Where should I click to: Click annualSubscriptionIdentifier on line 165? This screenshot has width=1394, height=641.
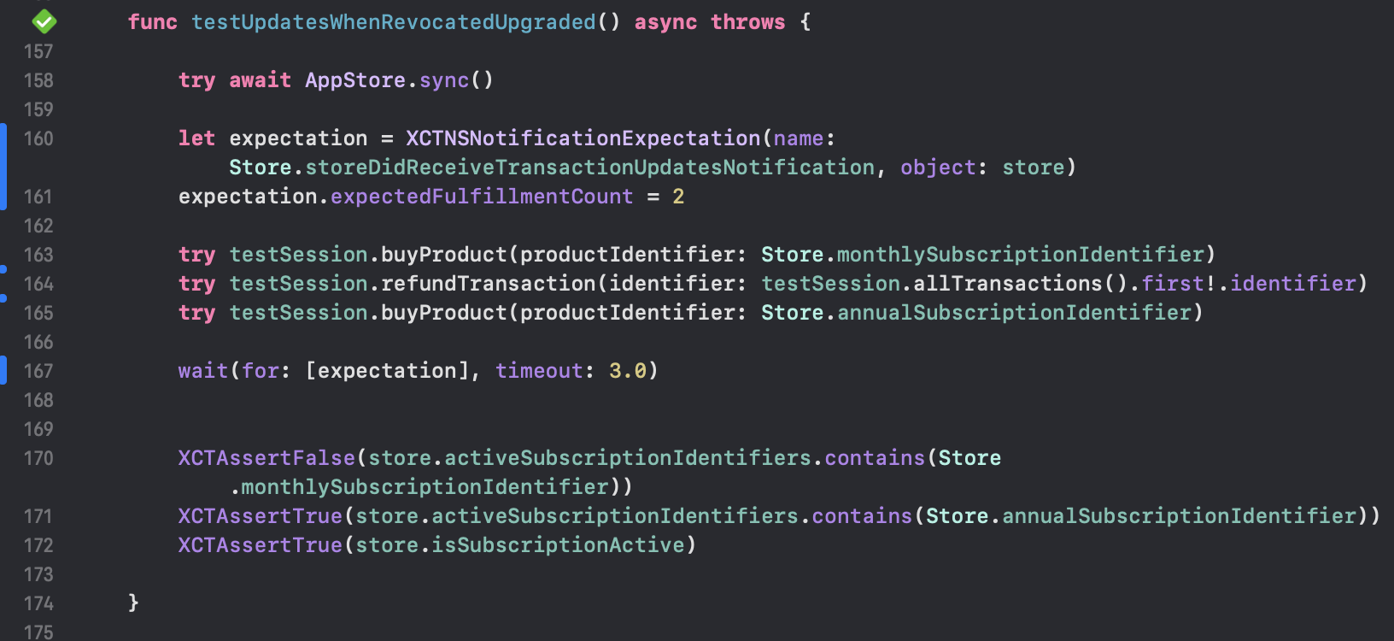click(x=1014, y=313)
